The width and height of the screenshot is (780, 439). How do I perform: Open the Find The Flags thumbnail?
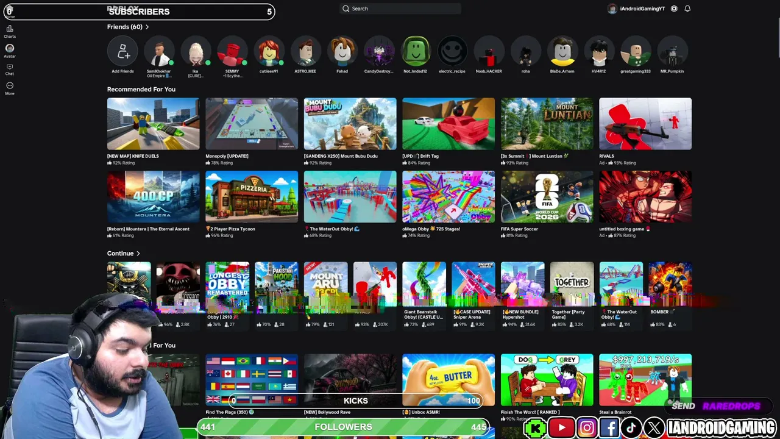pos(252,380)
